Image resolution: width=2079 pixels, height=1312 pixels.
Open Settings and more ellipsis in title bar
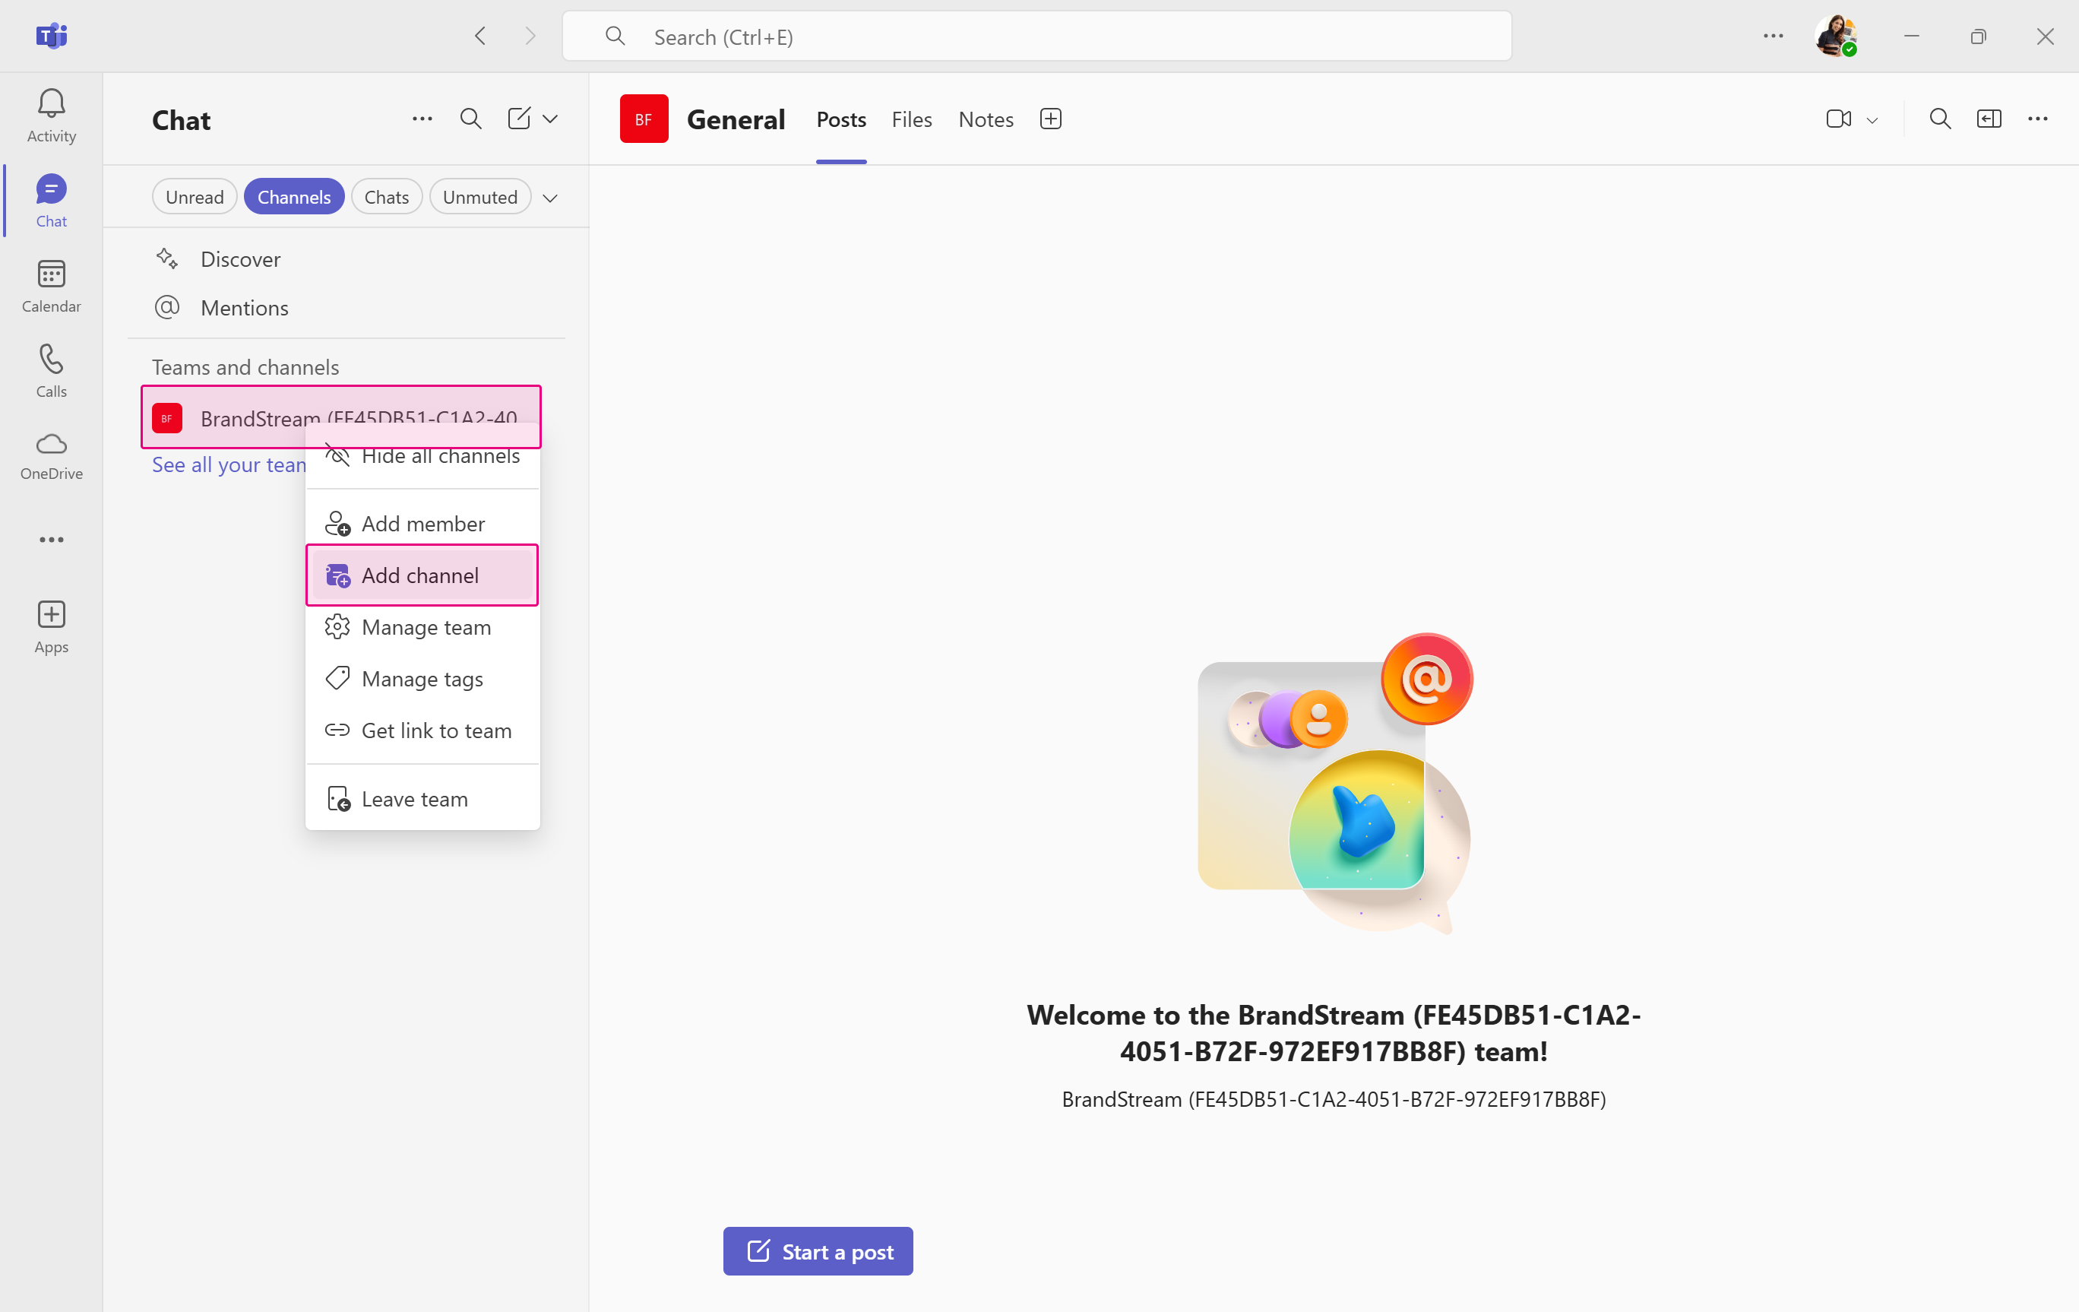point(1774,36)
